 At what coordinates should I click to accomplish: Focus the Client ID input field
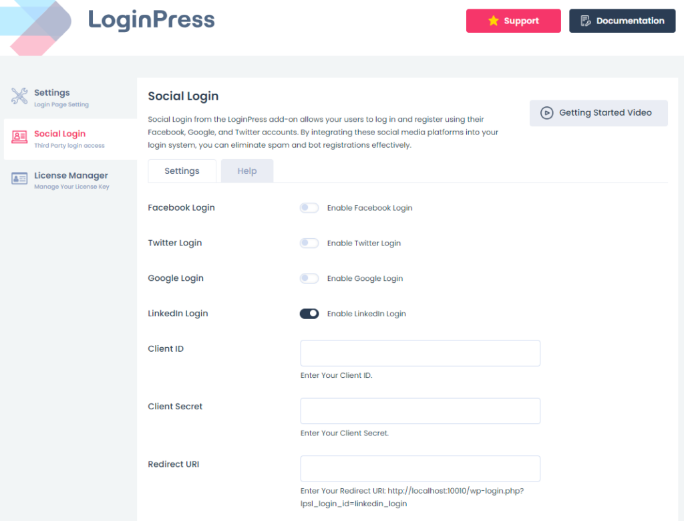pos(420,353)
